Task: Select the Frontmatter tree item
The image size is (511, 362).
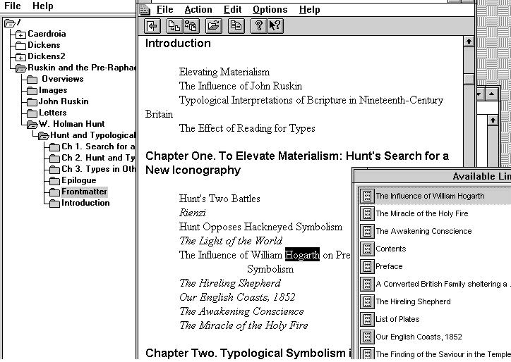Action: coord(84,192)
